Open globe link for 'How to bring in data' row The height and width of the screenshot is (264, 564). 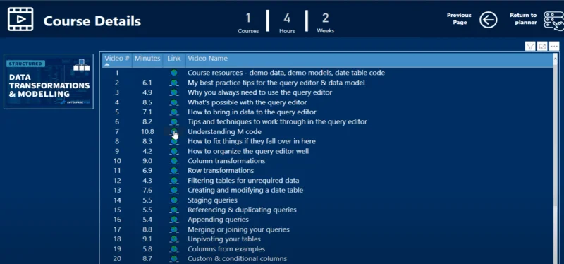[x=174, y=112]
